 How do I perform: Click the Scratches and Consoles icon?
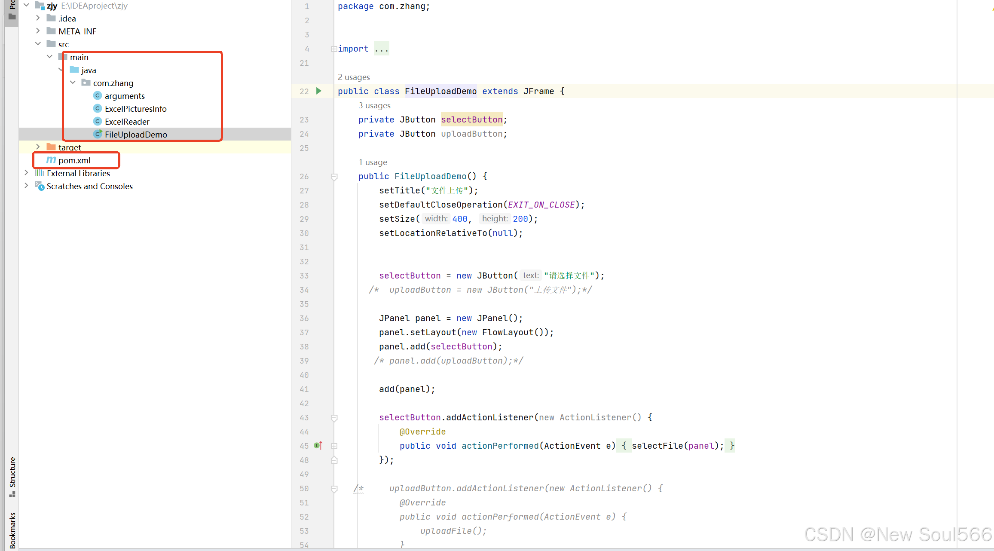pyautogui.click(x=40, y=186)
